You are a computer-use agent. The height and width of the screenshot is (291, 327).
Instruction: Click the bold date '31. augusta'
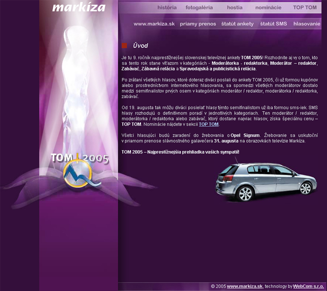click(x=226, y=141)
